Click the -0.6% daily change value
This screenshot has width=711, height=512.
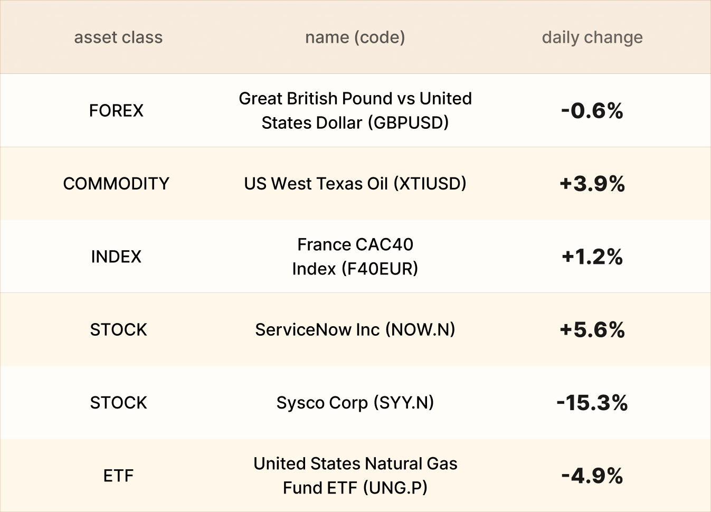coord(592,111)
